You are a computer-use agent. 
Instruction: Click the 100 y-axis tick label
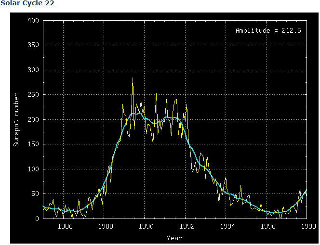(33, 169)
